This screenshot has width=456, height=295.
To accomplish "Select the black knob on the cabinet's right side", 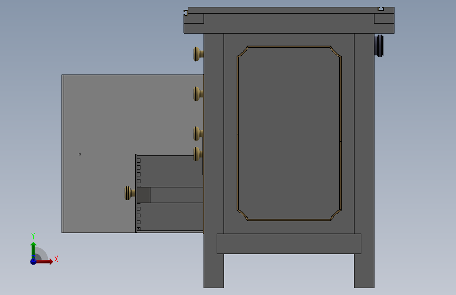I will 379,46.
